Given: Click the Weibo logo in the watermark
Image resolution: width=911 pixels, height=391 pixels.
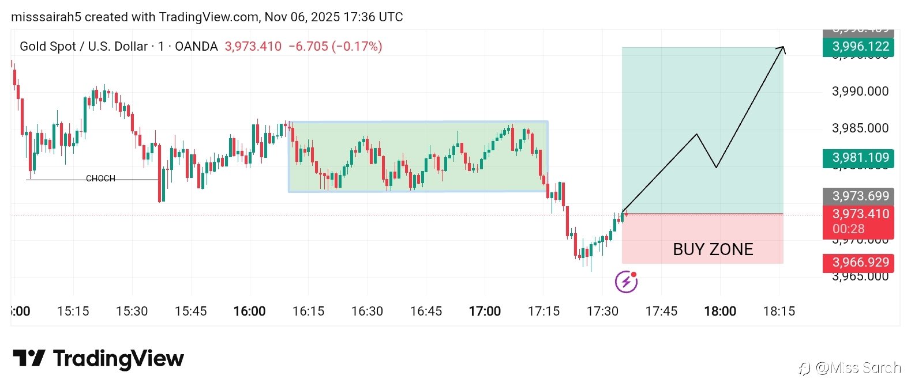Looking at the screenshot, I should 805,368.
